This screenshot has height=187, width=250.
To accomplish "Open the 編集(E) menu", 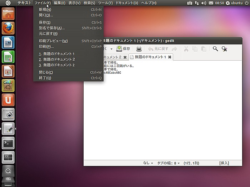I will click(x=60, y=3).
